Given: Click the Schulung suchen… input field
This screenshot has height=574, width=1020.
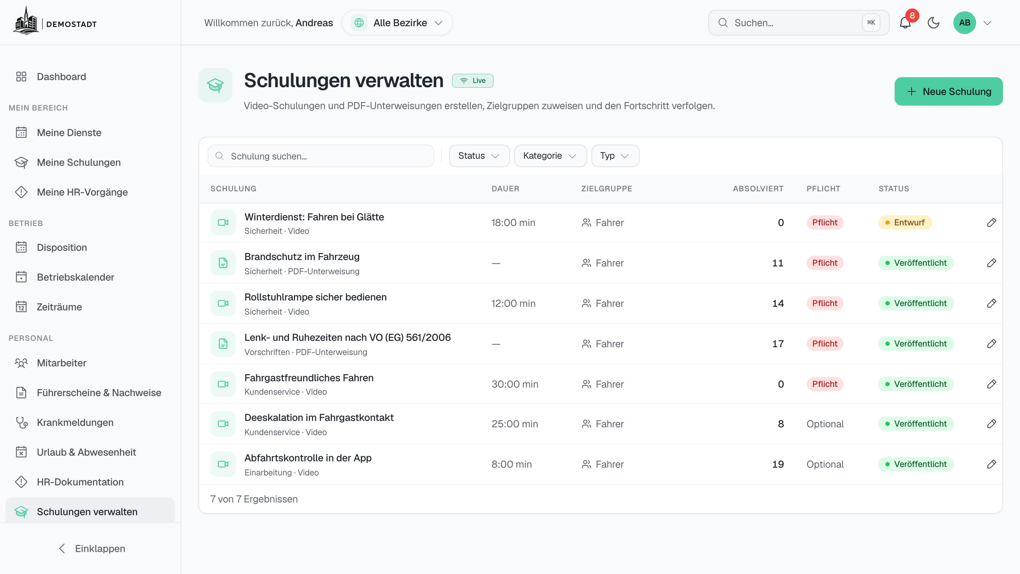Looking at the screenshot, I should pos(321,156).
